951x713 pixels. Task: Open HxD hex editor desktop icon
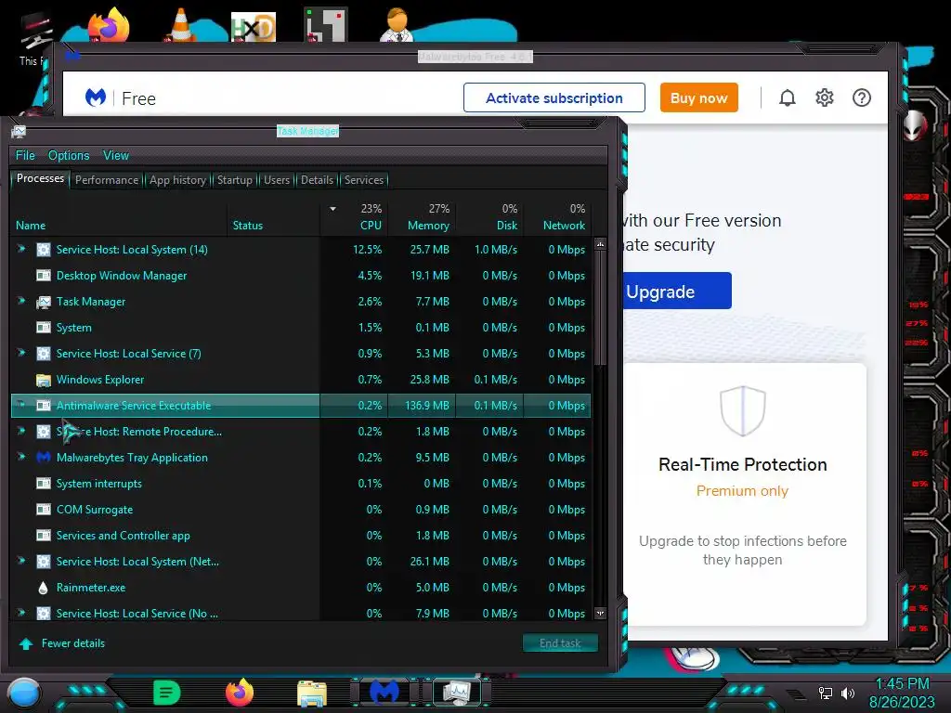(x=254, y=27)
